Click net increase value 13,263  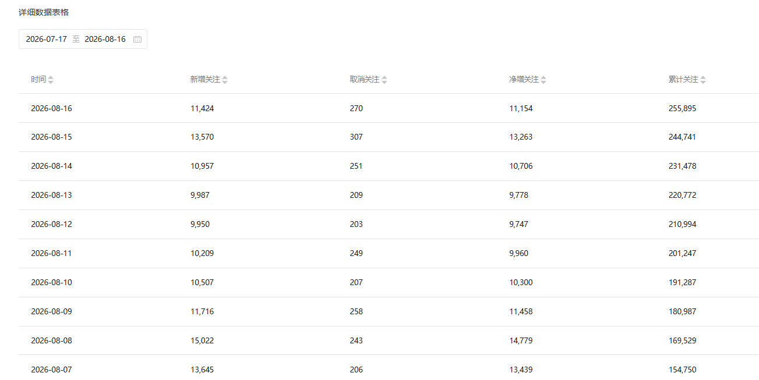[x=521, y=137]
